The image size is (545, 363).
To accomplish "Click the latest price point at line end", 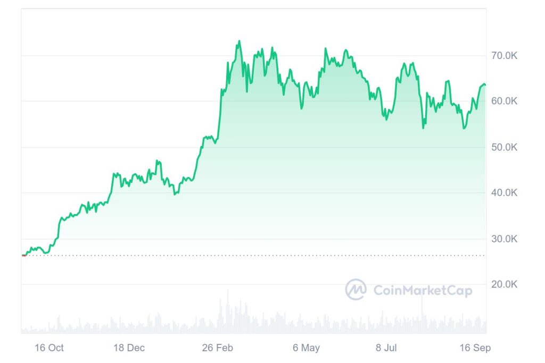I will 485,85.
